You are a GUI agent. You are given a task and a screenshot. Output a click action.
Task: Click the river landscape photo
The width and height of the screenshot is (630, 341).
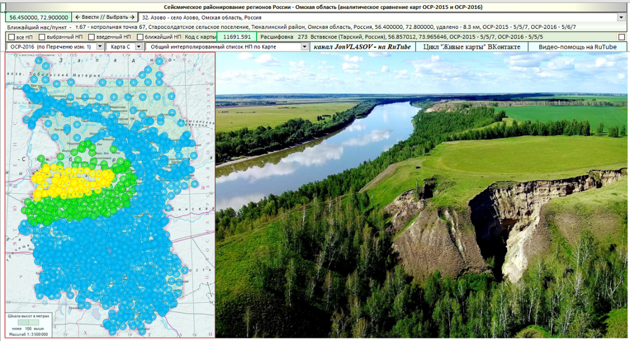point(421,195)
